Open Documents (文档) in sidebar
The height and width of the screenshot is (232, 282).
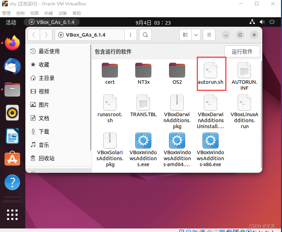58,118
